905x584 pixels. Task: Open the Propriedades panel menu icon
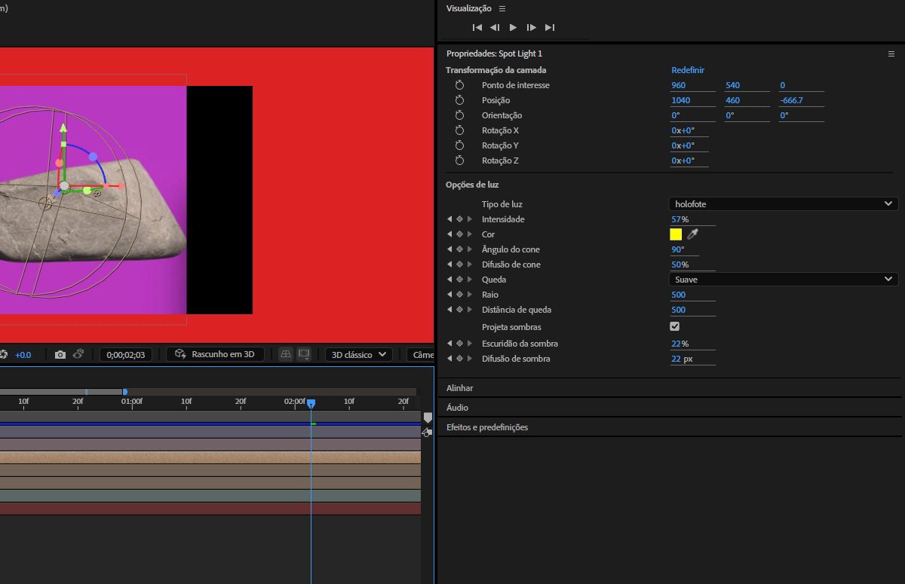click(x=891, y=54)
